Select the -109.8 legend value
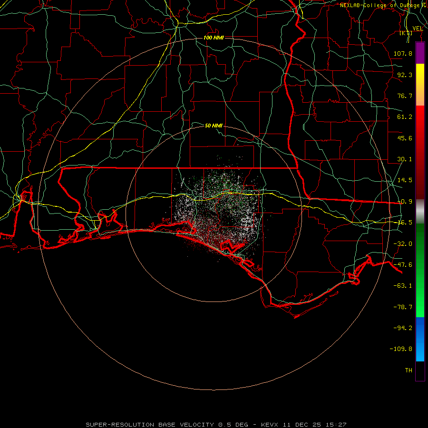This screenshot has height=428, width=428. coord(401,349)
